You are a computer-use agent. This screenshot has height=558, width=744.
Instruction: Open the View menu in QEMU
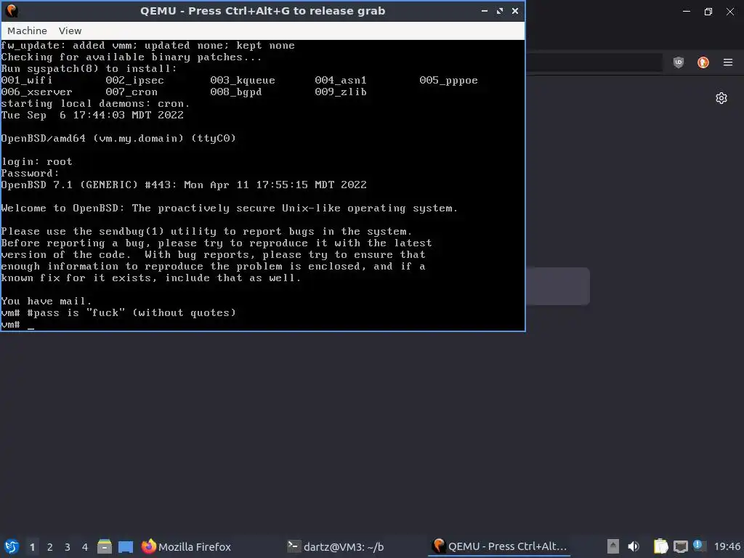coord(70,31)
